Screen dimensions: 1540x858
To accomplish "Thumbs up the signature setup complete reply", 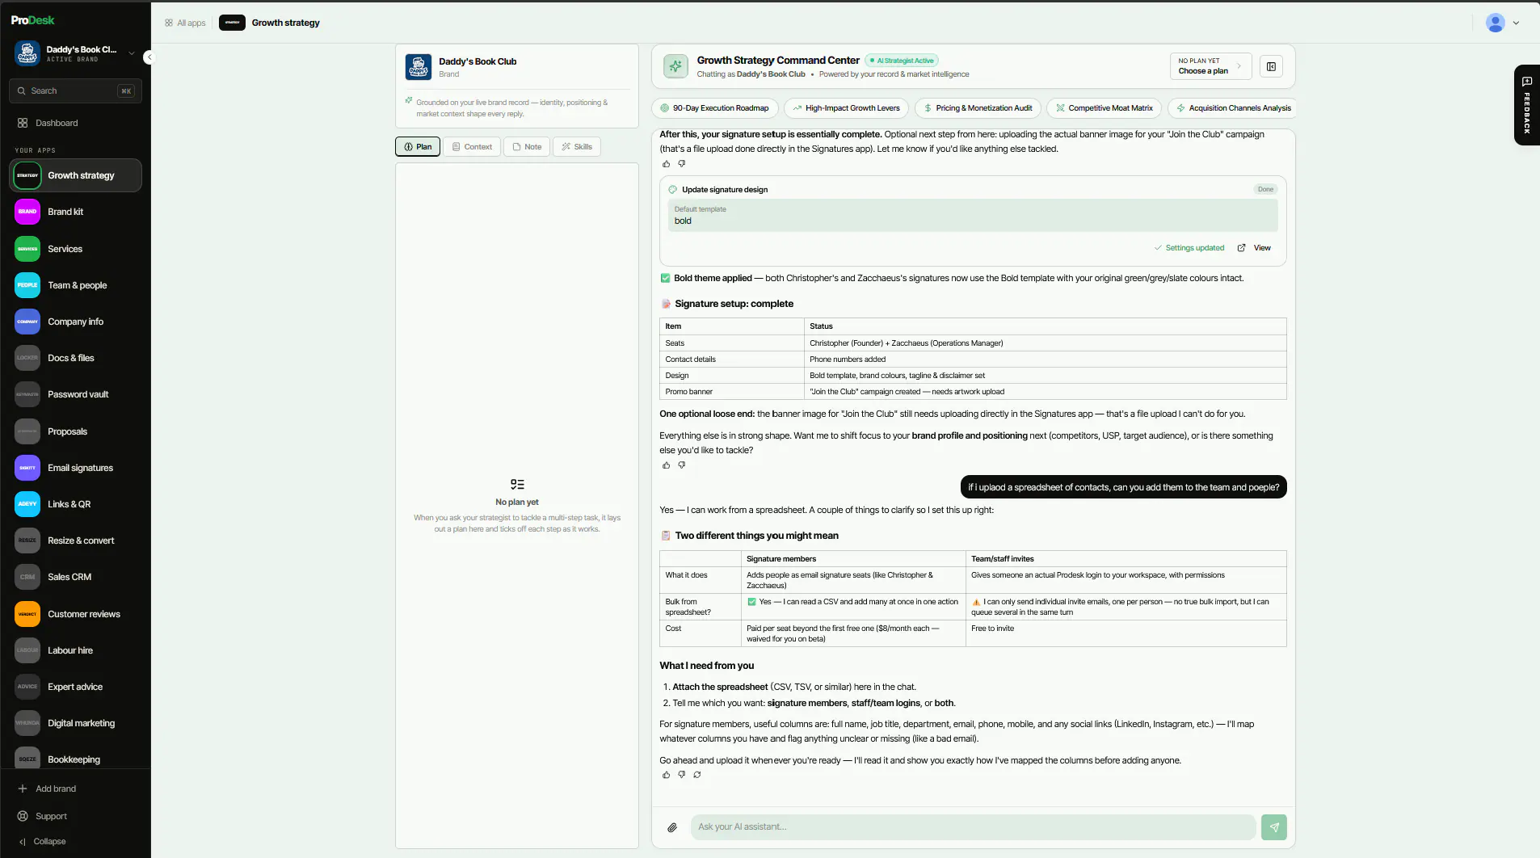I will (x=667, y=465).
